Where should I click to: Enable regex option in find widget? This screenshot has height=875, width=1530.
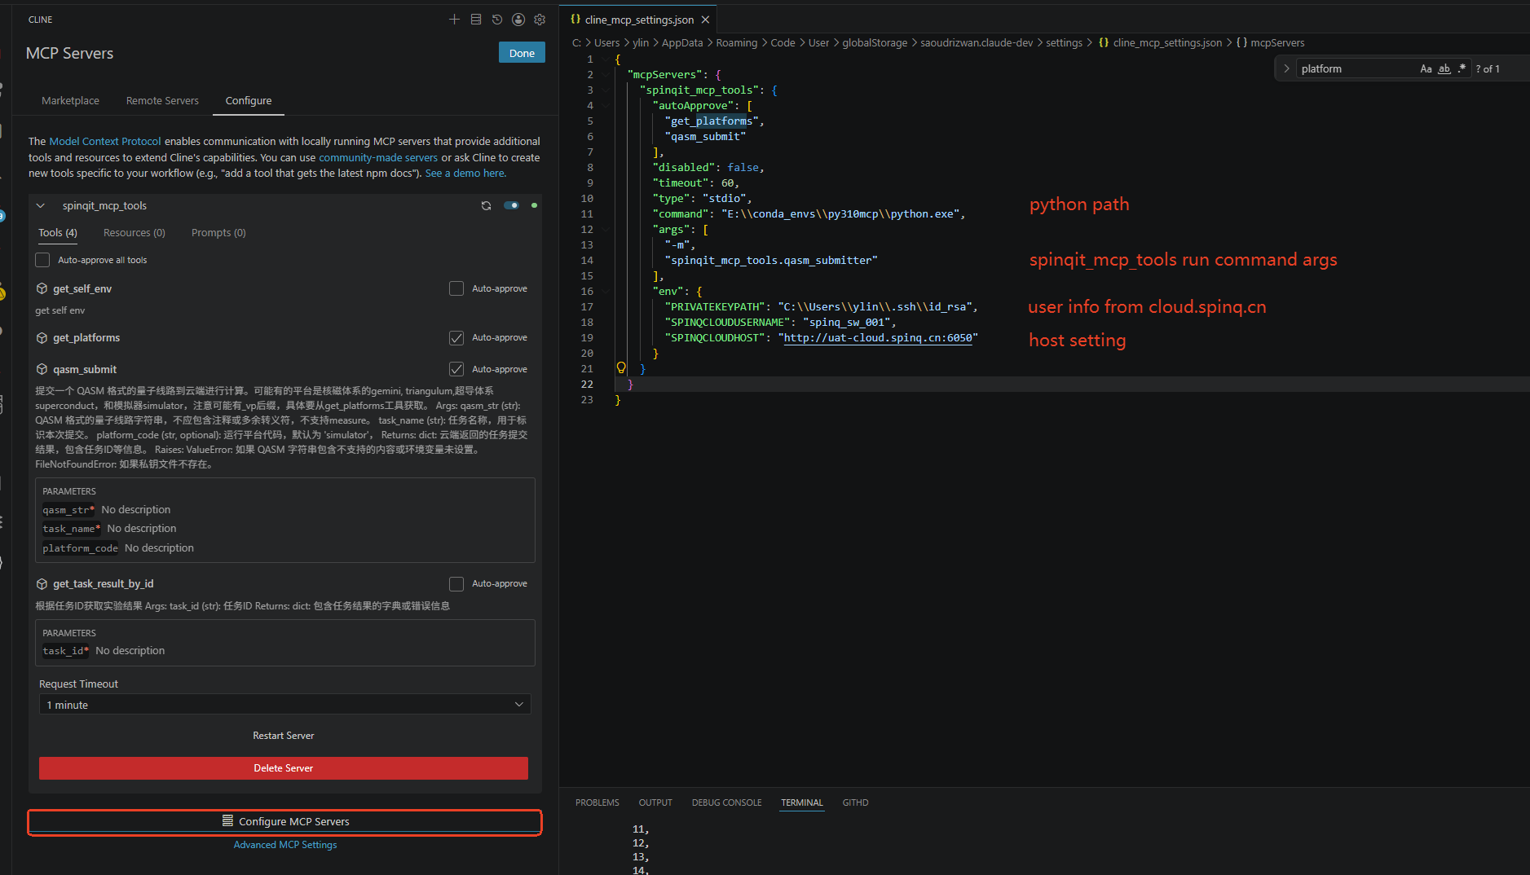1462,69
